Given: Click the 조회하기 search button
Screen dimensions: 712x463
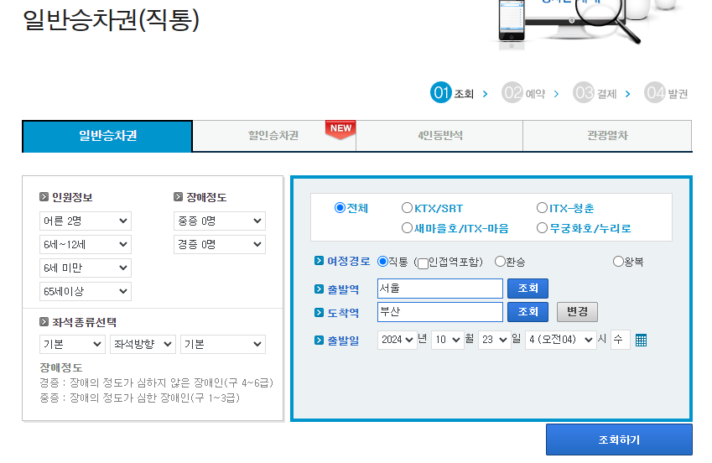Looking at the screenshot, I should [x=619, y=440].
